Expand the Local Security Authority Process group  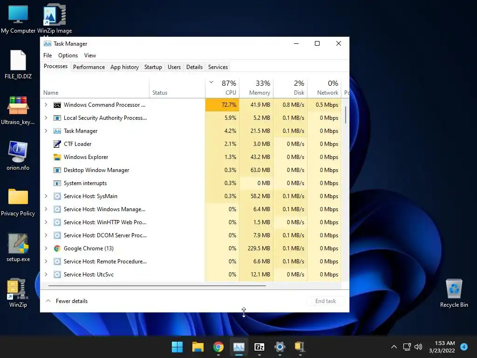[46, 118]
